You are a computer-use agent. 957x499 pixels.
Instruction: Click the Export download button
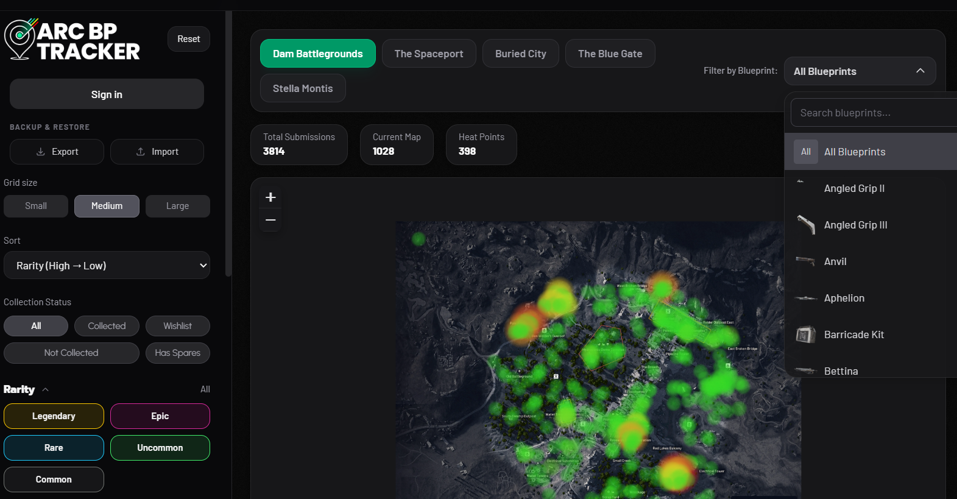click(57, 152)
